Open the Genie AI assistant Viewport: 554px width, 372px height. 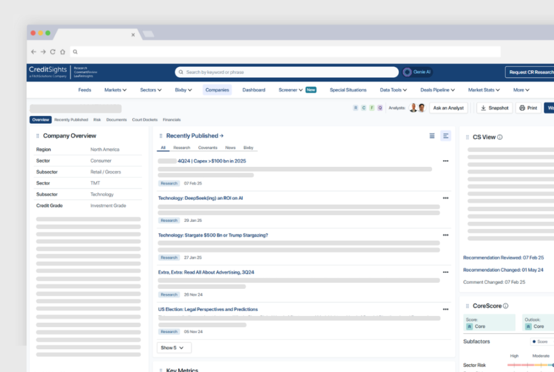click(x=417, y=72)
